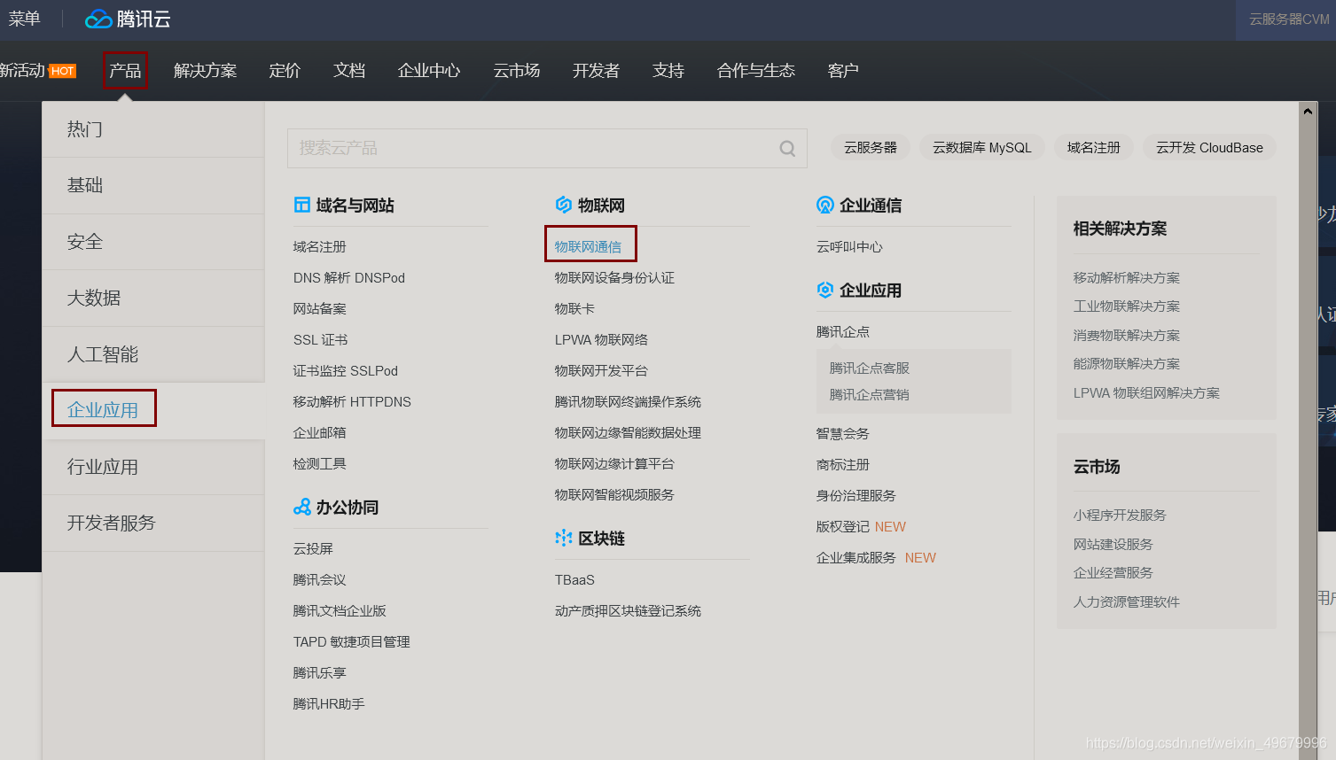Viewport: 1336px width, 760px height.
Task: Open the 物联网设备身份认证 link
Action: [x=614, y=277]
